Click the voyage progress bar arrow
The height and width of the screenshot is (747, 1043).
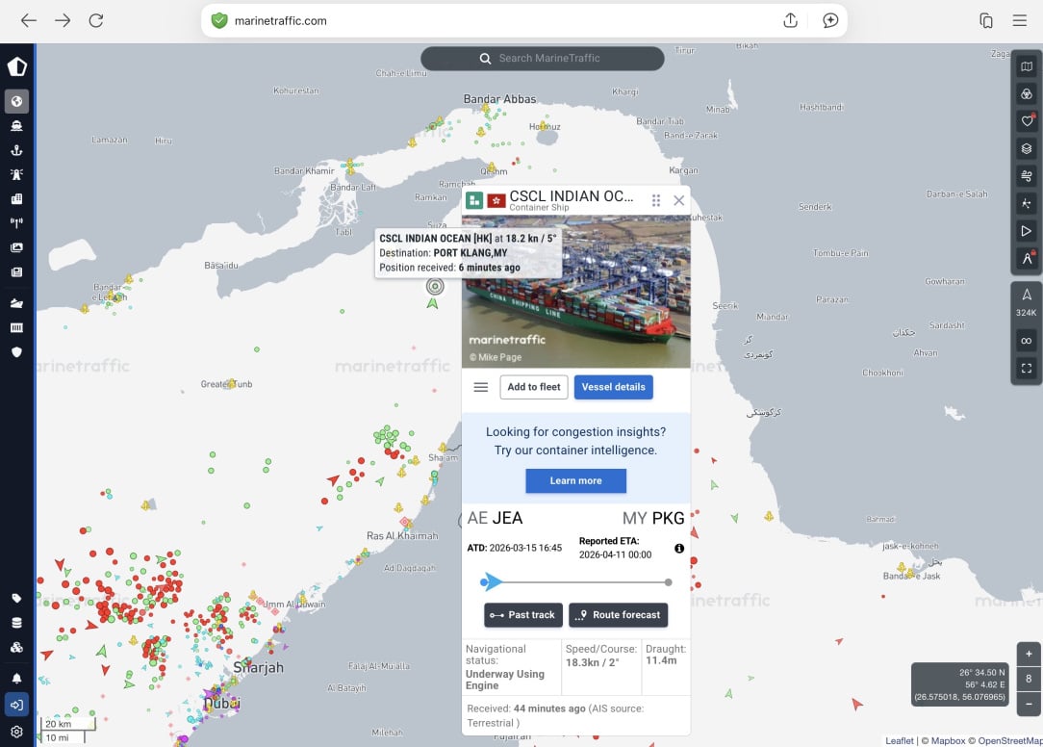coord(492,581)
